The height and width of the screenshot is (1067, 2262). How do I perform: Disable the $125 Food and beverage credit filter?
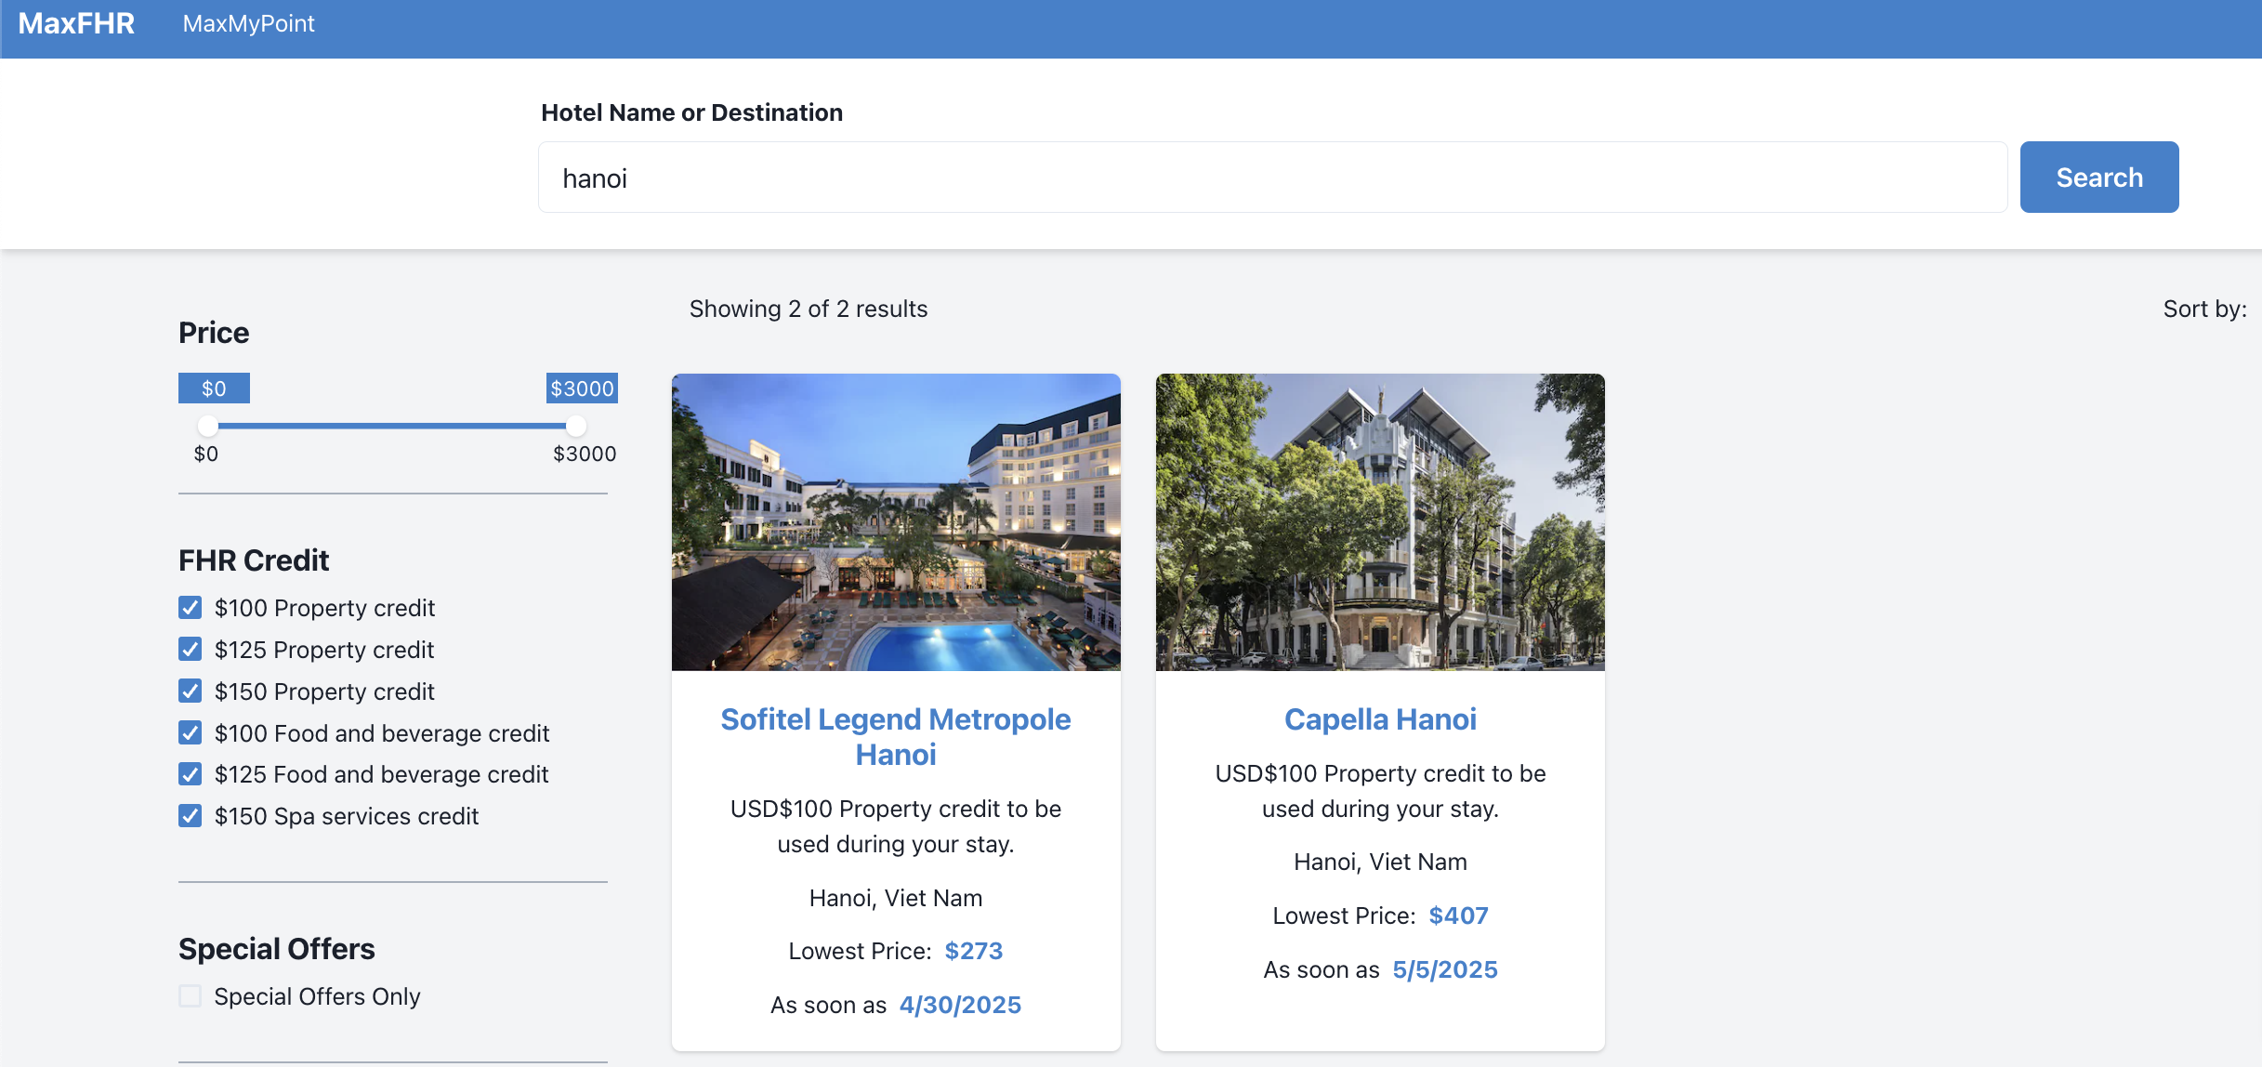click(190, 773)
